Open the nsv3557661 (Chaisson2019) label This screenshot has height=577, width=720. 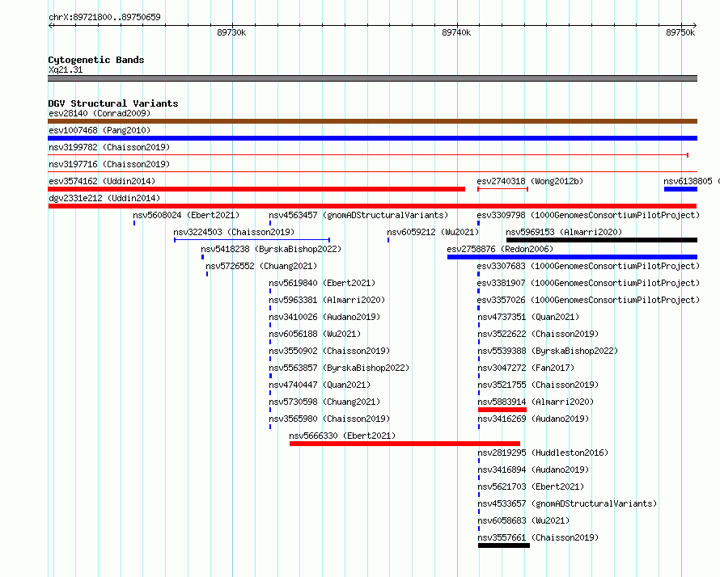(538, 537)
